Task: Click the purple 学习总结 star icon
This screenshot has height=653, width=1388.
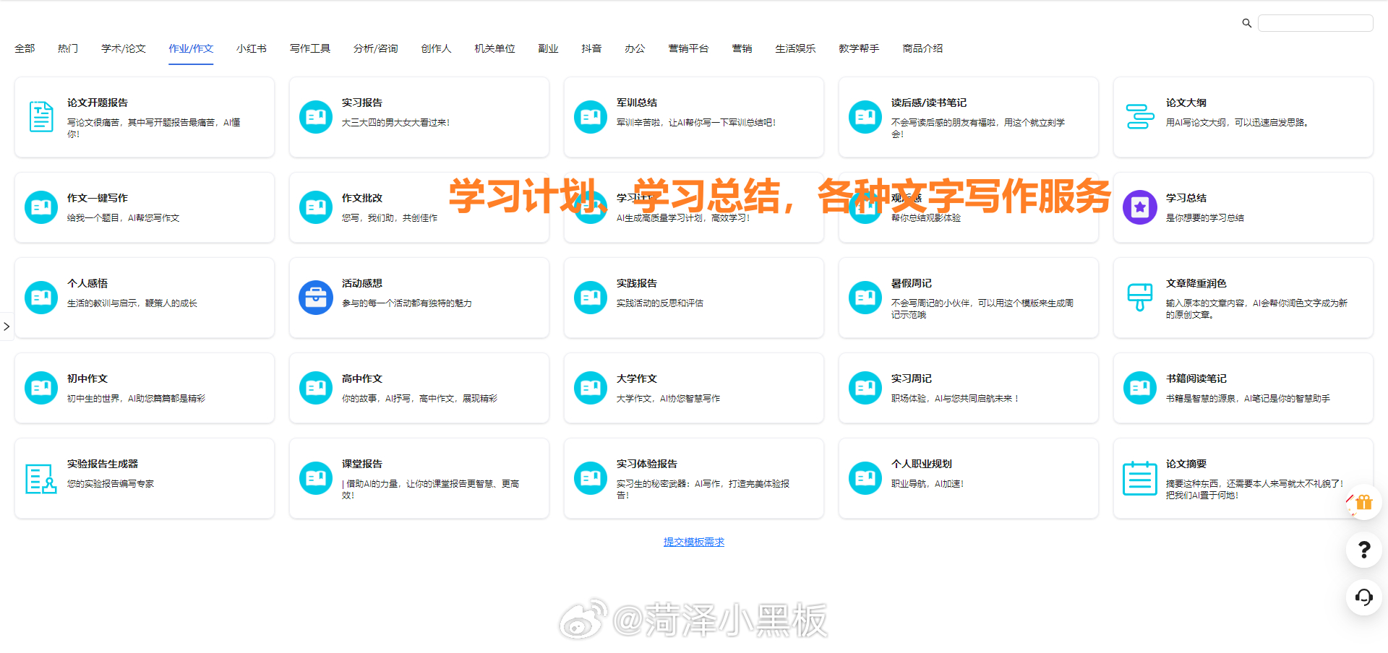Action: click(x=1140, y=207)
